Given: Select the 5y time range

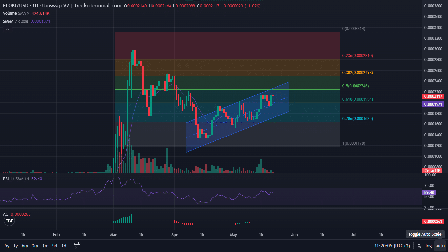Looking at the screenshot, I should pos(7,246).
